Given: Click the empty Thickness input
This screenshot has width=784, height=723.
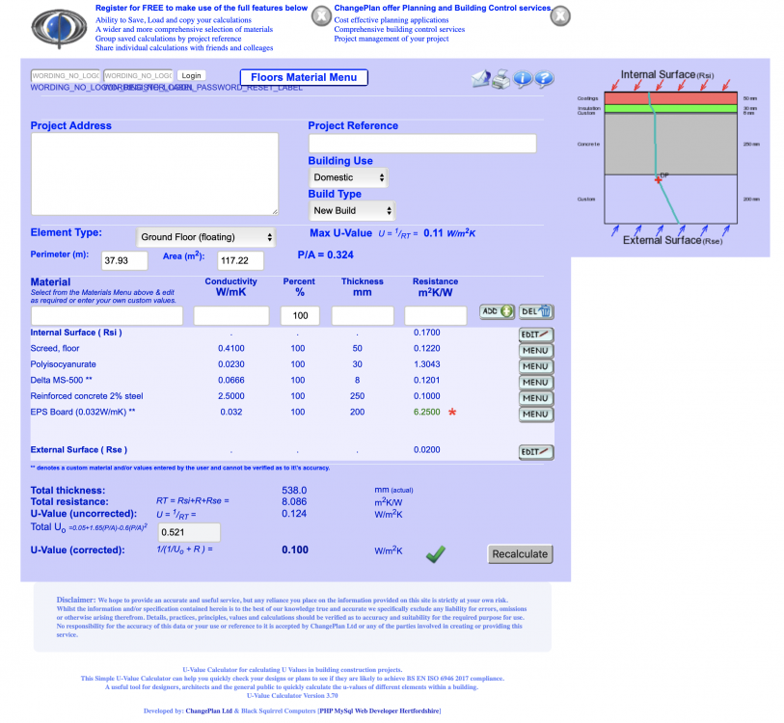Looking at the screenshot, I should coord(363,315).
